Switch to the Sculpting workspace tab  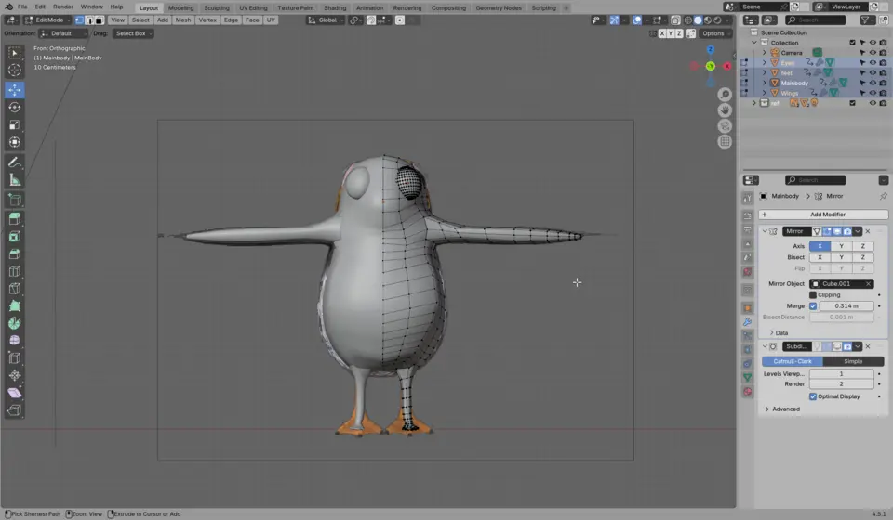217,8
